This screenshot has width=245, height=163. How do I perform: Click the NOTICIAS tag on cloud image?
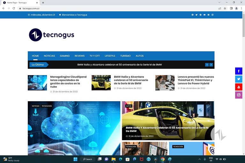click(36, 106)
